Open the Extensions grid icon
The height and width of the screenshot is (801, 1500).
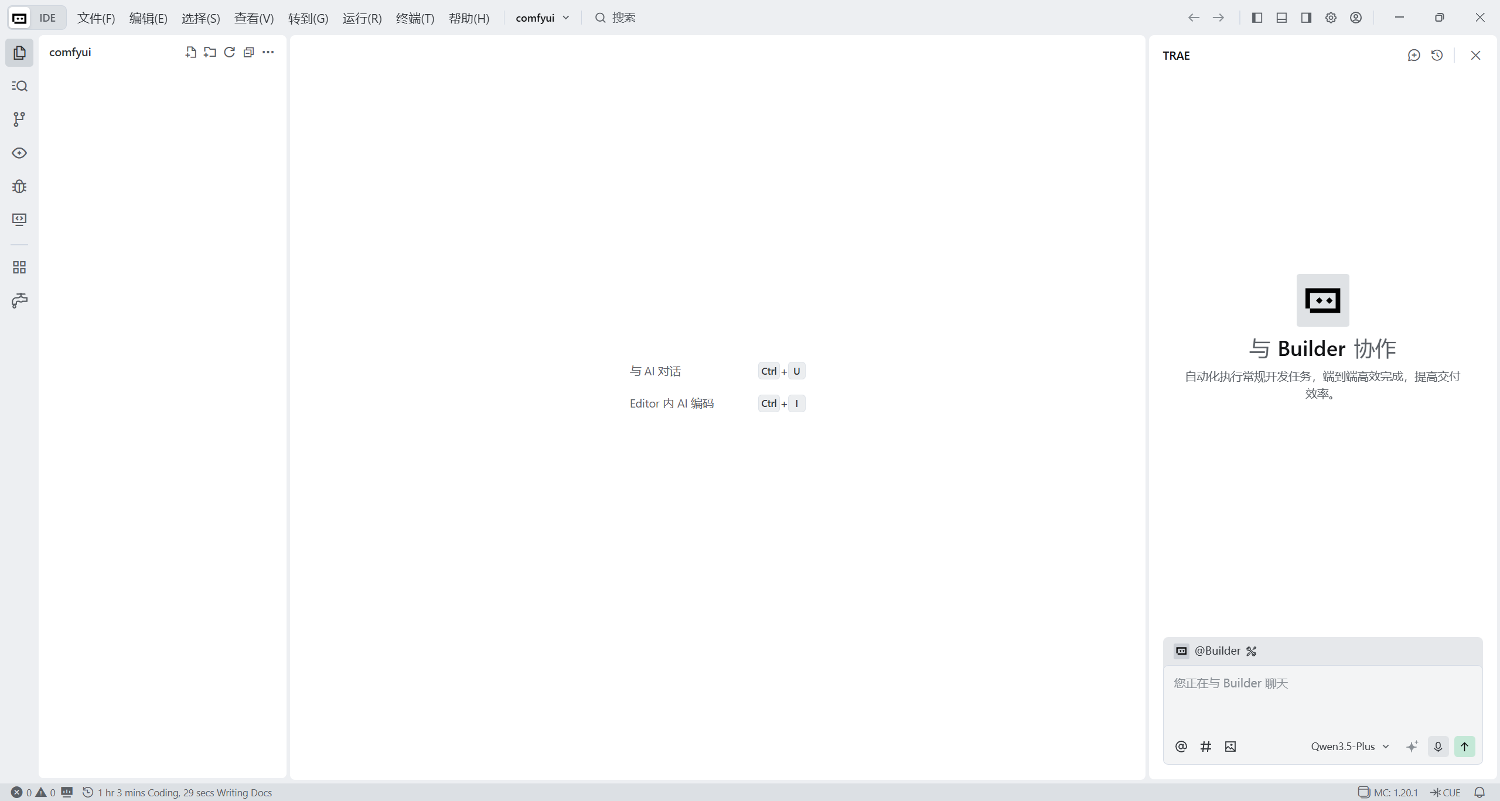click(x=19, y=268)
